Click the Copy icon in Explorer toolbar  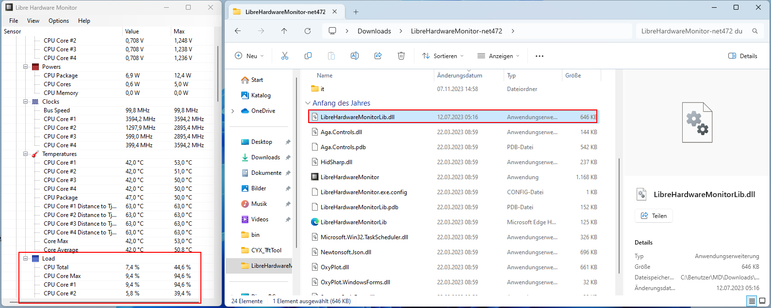(308, 56)
